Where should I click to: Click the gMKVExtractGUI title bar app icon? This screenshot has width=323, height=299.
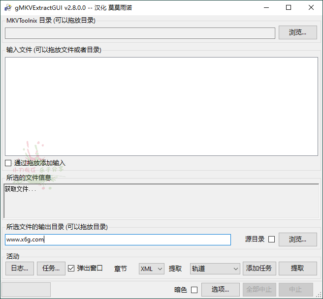click(x=8, y=7)
